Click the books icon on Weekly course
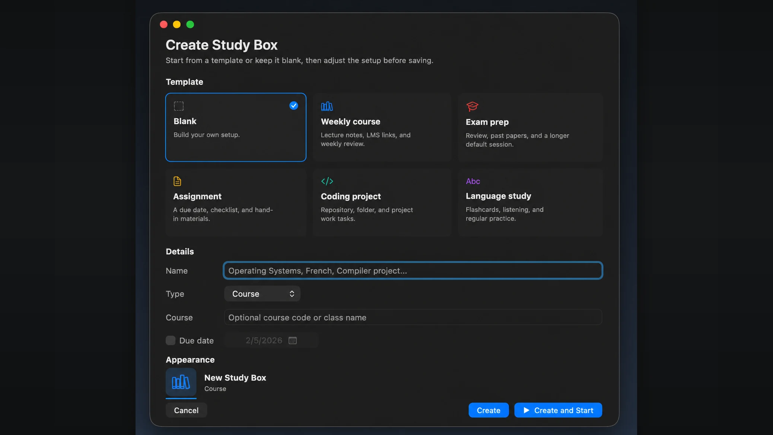Image resolution: width=773 pixels, height=435 pixels. [x=327, y=107]
